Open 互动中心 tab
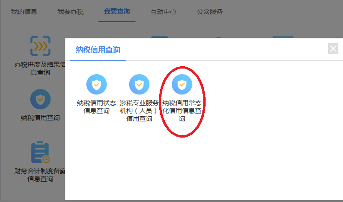Screen dimensions: 343x202 point(163,12)
